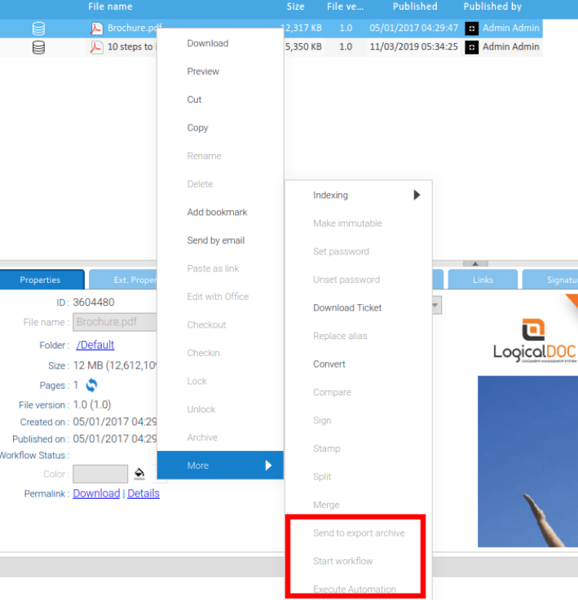Open the More submenu in the context menu
This screenshot has width=578, height=600.
(219, 465)
